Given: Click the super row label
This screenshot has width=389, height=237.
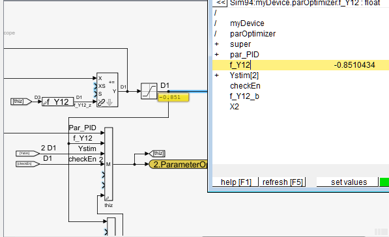Looking at the screenshot, I should [x=240, y=44].
